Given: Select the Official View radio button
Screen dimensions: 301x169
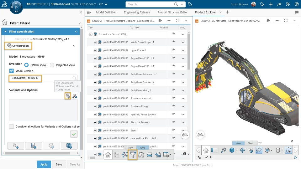Looking at the screenshot, I should coord(26,65).
